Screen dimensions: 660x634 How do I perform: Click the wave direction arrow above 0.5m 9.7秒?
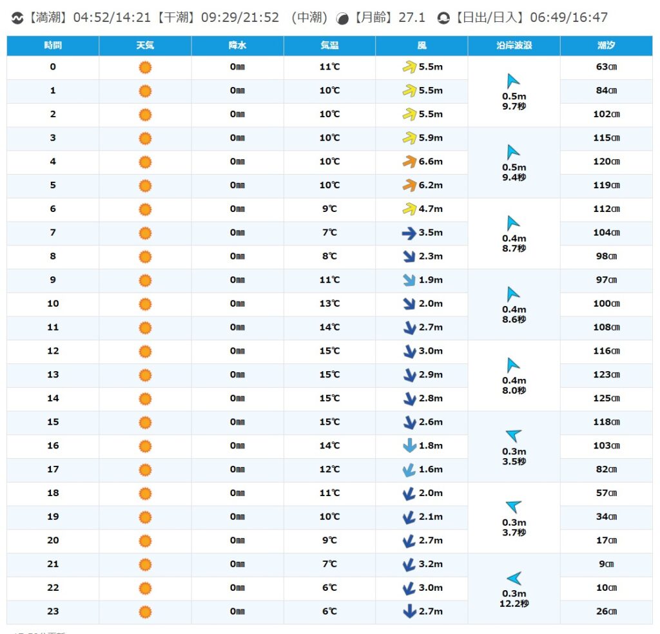tap(513, 81)
